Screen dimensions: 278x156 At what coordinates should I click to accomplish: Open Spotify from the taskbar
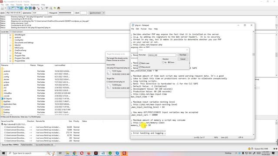coord(110,153)
